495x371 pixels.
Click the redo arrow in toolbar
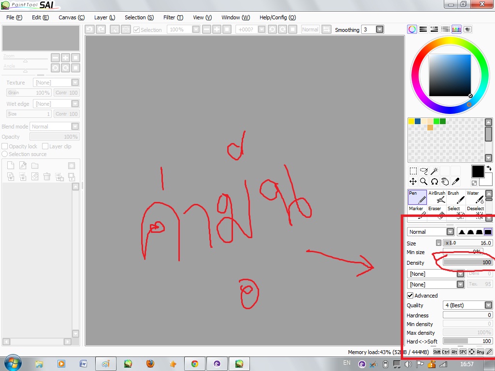(x=101, y=29)
